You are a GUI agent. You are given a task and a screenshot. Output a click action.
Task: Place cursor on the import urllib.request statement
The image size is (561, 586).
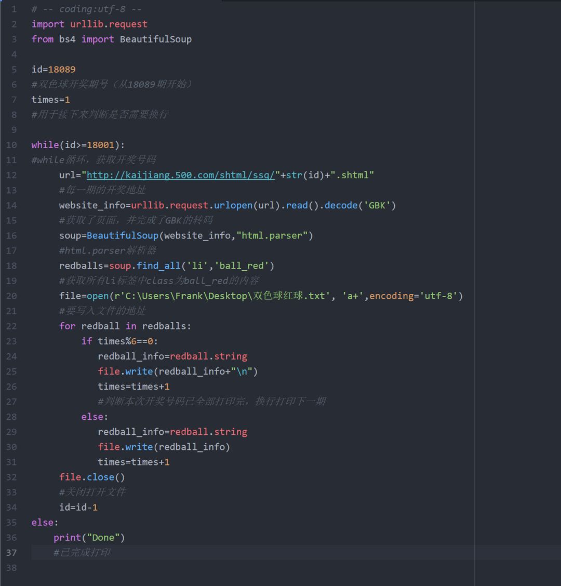coord(88,24)
